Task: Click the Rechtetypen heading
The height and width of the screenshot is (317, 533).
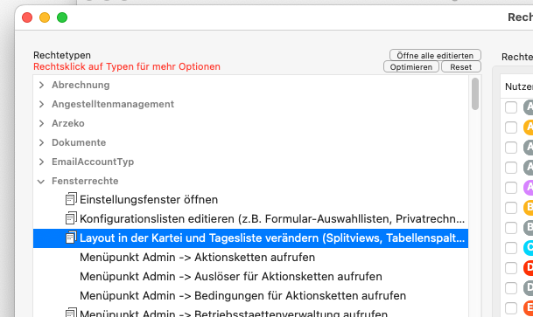Action: (x=62, y=55)
